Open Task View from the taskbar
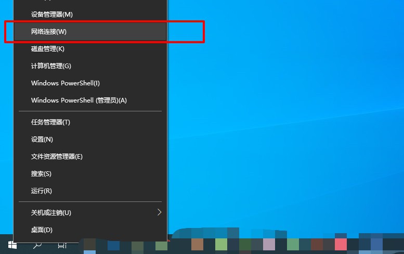Viewport: 404px width, 254px height. click(x=62, y=245)
